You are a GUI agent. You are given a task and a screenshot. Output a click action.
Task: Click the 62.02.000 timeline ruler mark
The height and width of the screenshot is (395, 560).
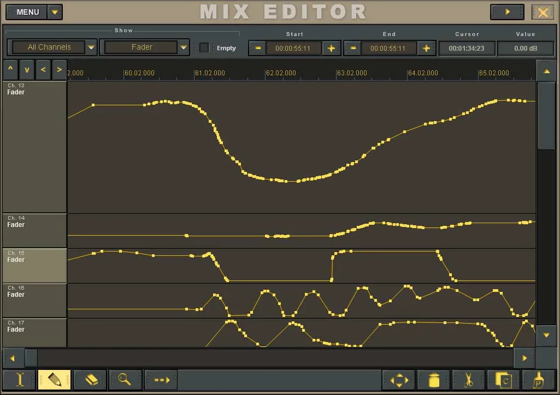point(281,73)
